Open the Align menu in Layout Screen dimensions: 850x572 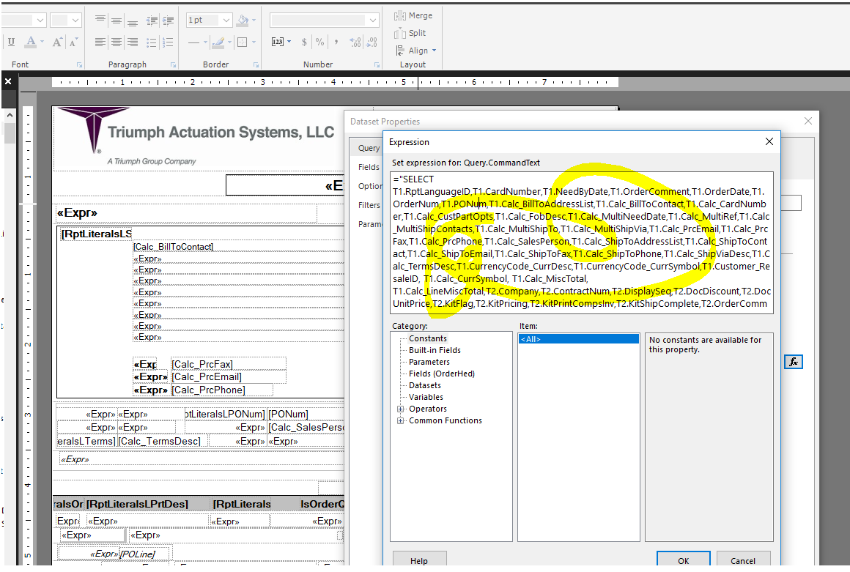(x=415, y=51)
